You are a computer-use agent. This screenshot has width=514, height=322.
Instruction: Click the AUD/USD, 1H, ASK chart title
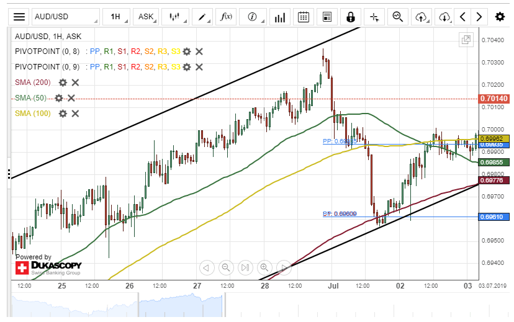tap(48, 37)
